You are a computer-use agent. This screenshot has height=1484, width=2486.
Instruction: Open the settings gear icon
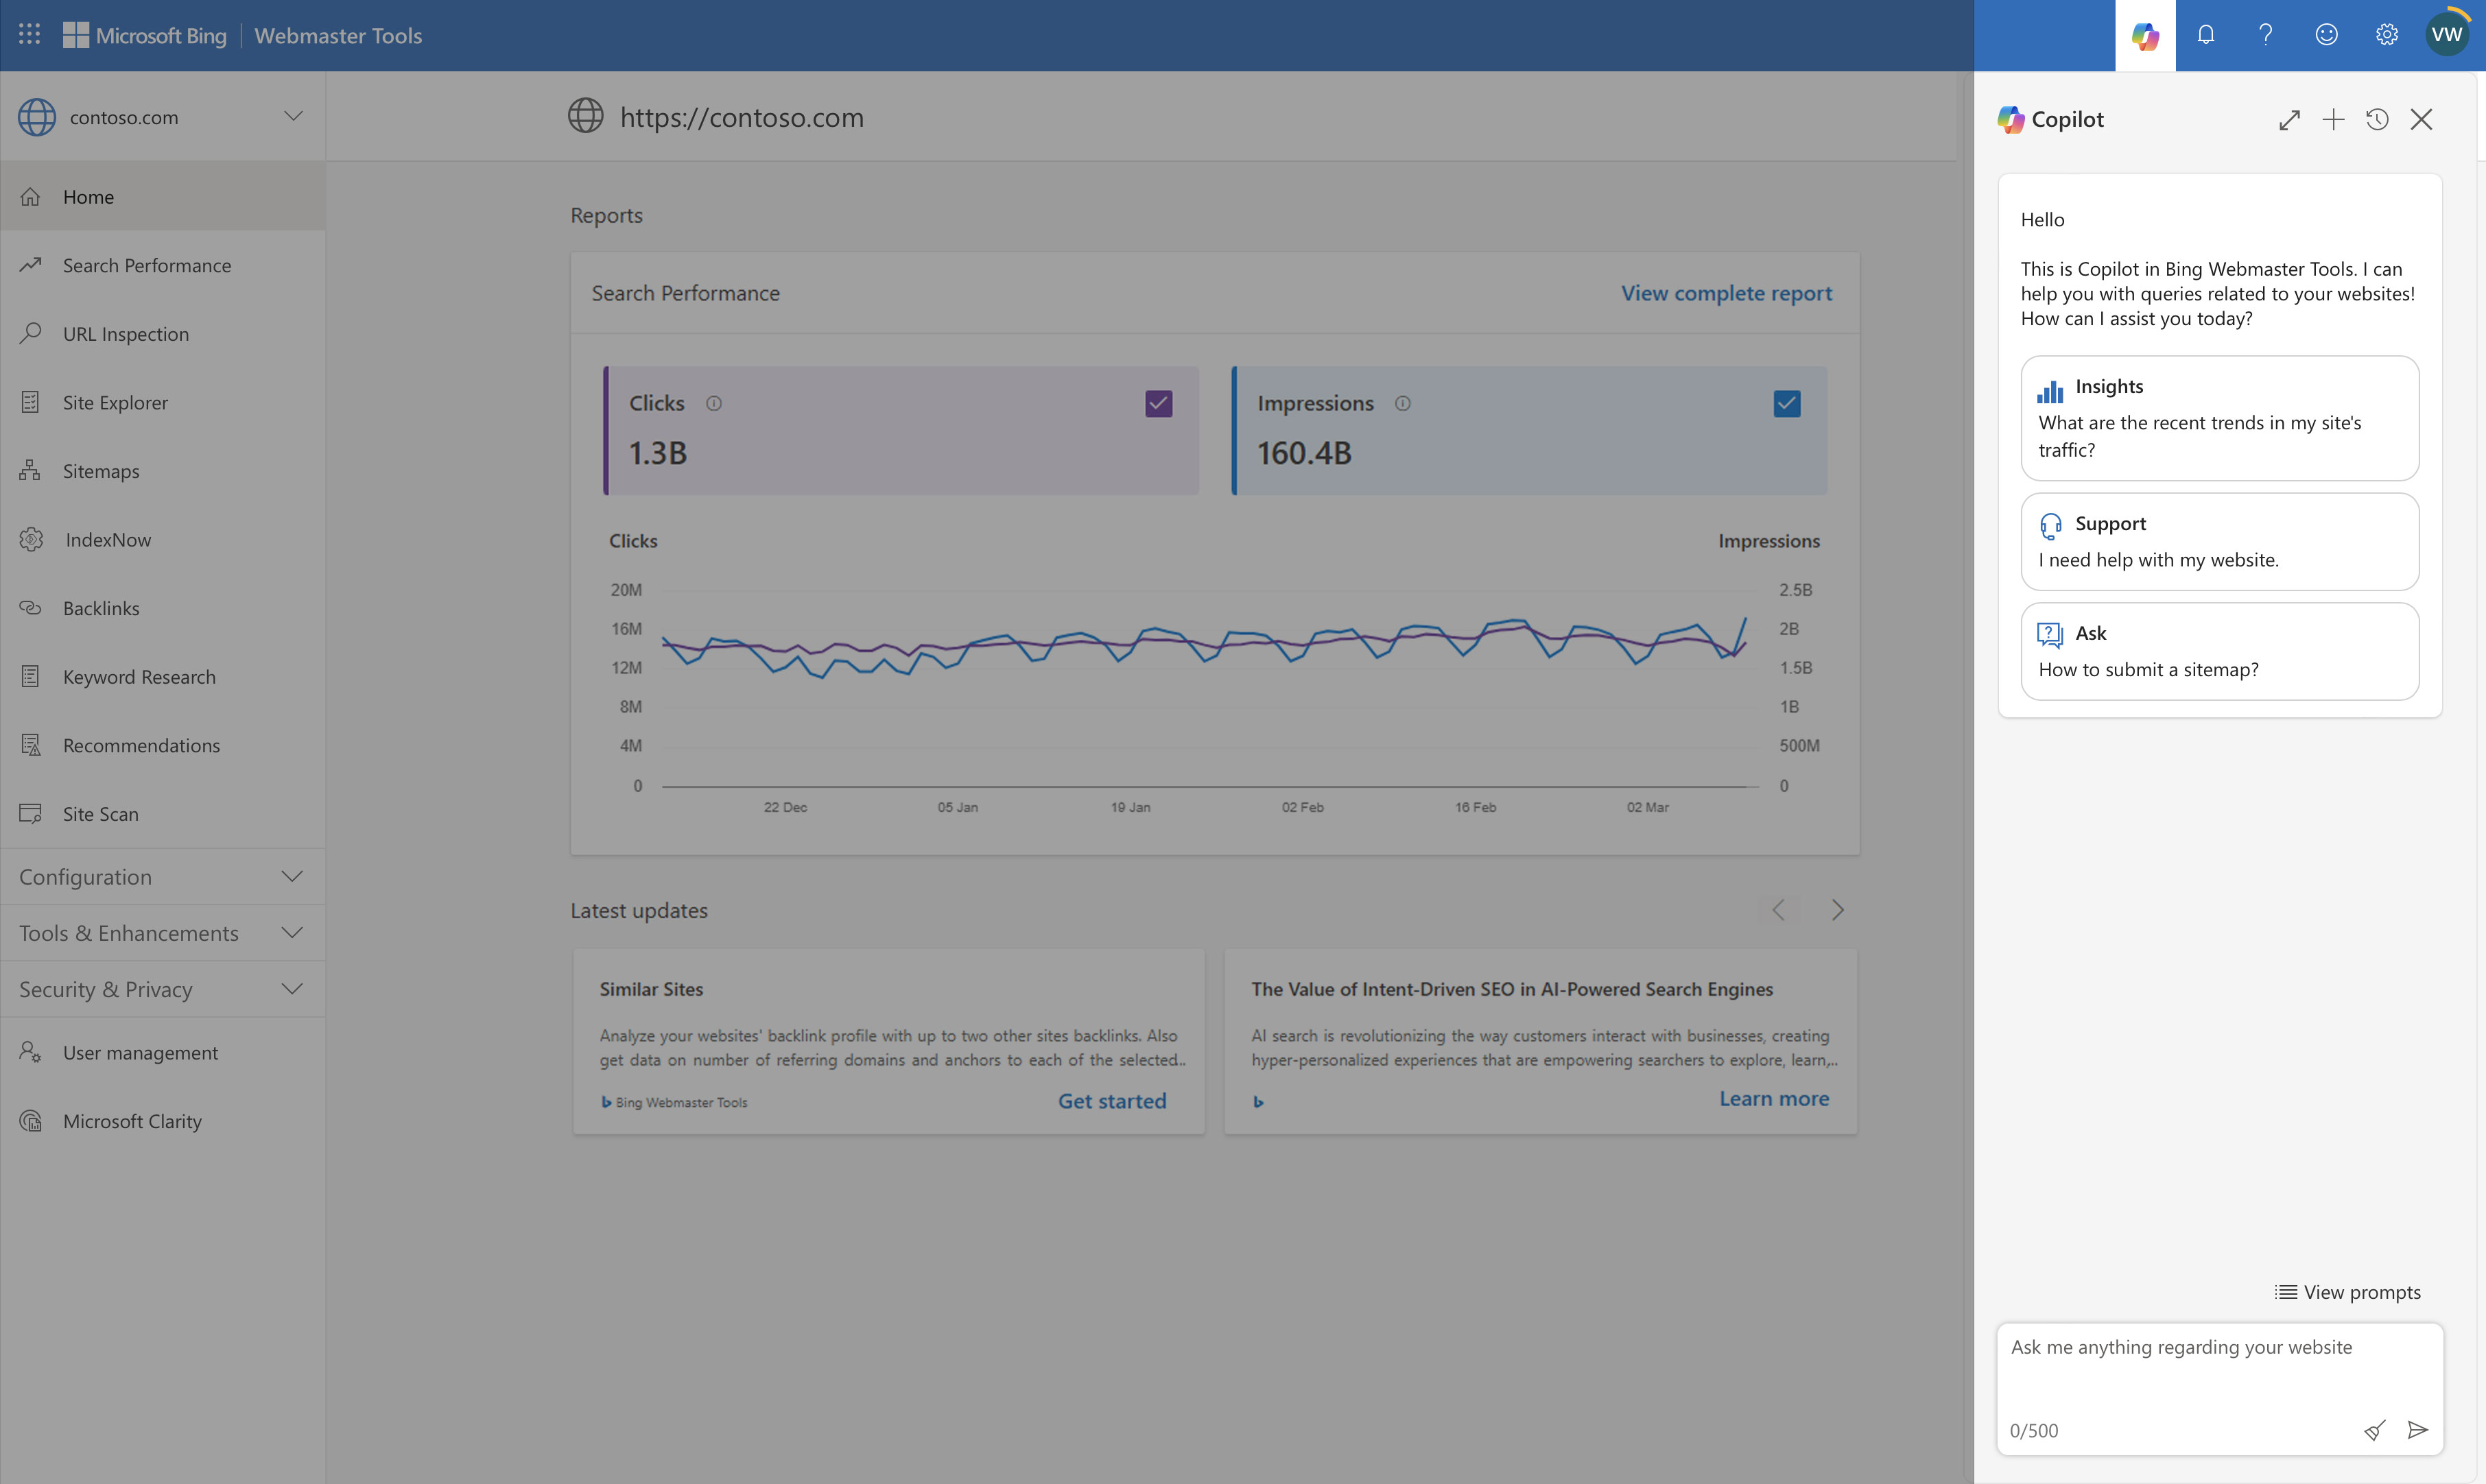click(2386, 35)
